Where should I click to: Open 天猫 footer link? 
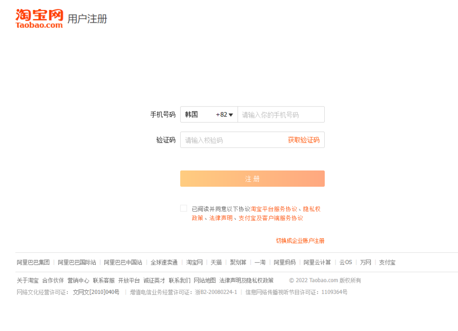click(216, 262)
